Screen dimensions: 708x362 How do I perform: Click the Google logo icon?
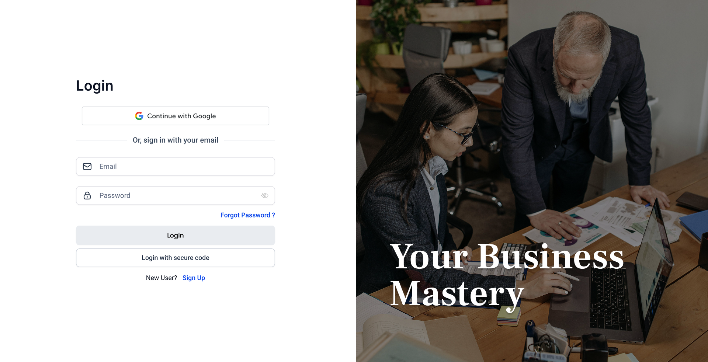[x=139, y=116]
